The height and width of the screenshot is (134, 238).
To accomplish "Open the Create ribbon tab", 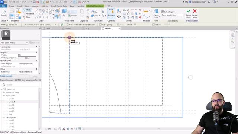I will click(12, 6).
